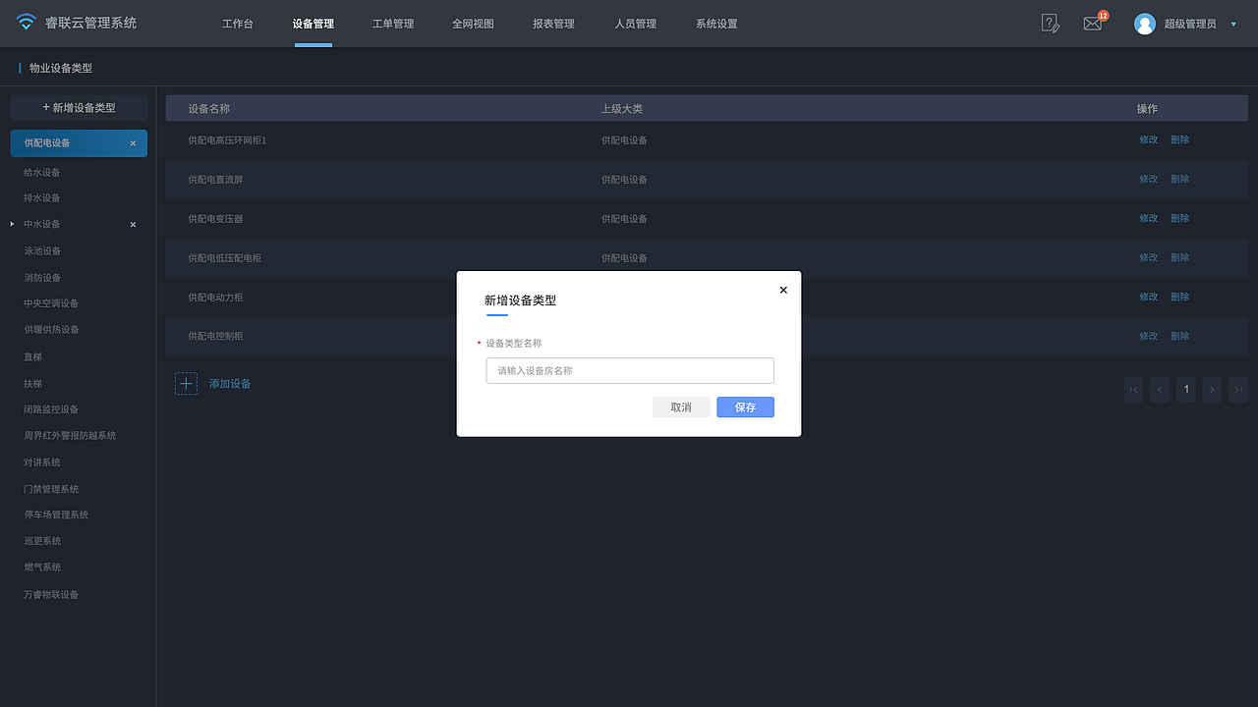Click 删除 for 供配电低压配电柜
The height and width of the screenshot is (707, 1258).
tap(1179, 258)
